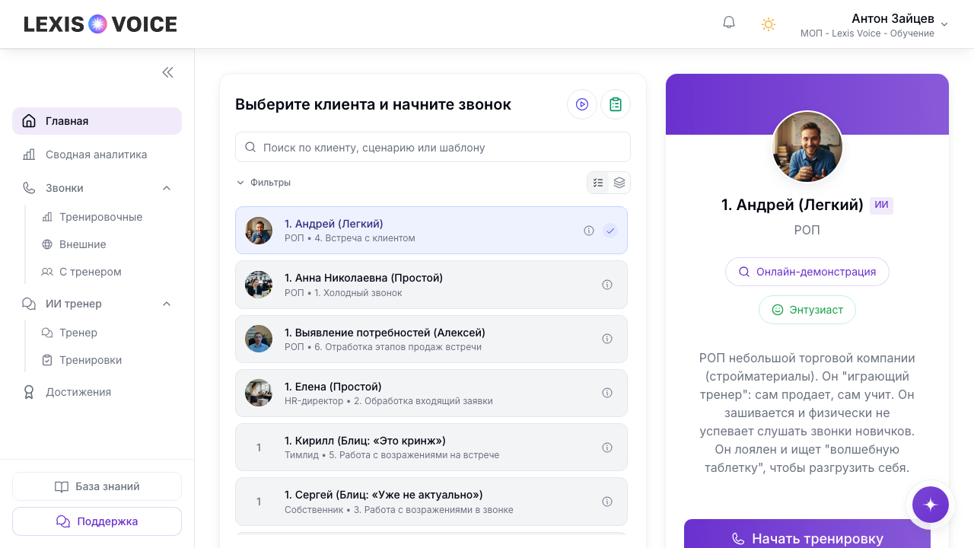The width and height of the screenshot is (974, 548).
Task: Switch to layered group view
Action: (x=619, y=183)
